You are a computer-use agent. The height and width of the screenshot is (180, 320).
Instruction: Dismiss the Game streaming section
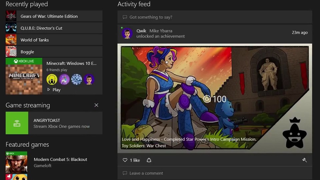96,105
